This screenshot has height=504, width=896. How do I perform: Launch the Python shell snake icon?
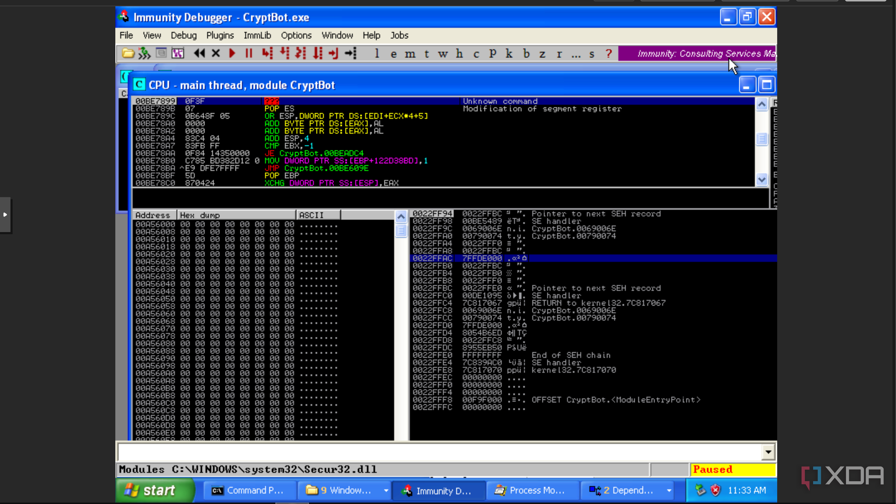click(144, 53)
